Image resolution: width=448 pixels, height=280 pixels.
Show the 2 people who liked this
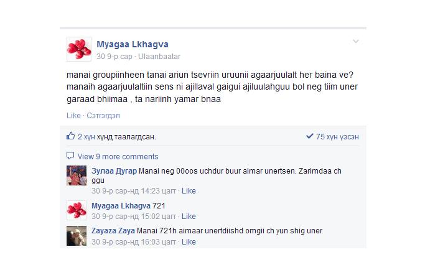pos(117,137)
